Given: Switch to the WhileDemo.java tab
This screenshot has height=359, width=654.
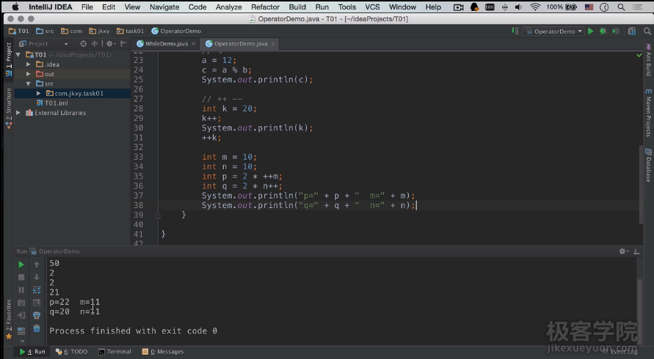Looking at the screenshot, I should click(x=166, y=44).
